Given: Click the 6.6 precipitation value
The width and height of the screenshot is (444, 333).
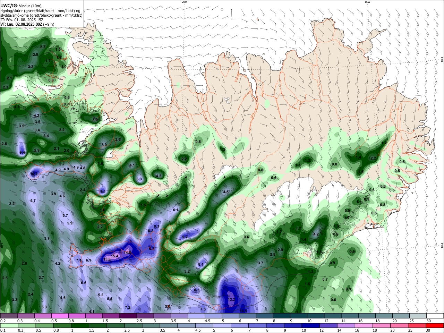Looking at the screenshot, I should coord(84,283).
